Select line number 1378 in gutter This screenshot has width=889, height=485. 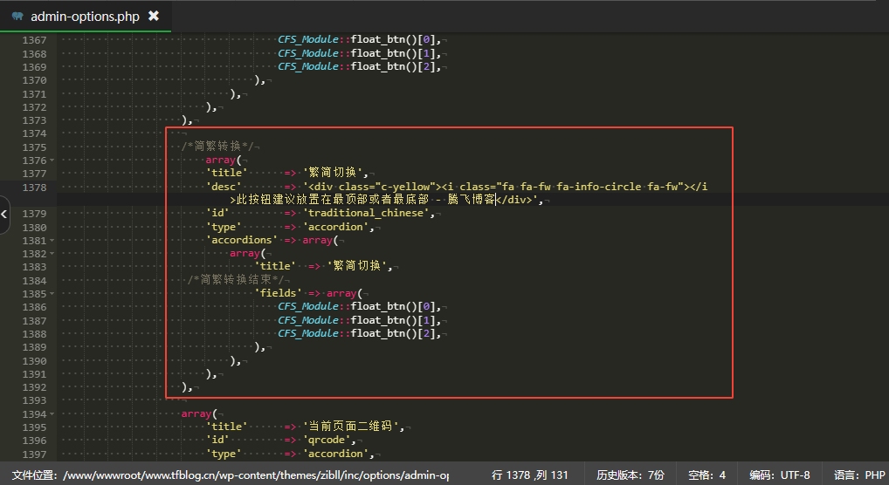[x=35, y=188]
